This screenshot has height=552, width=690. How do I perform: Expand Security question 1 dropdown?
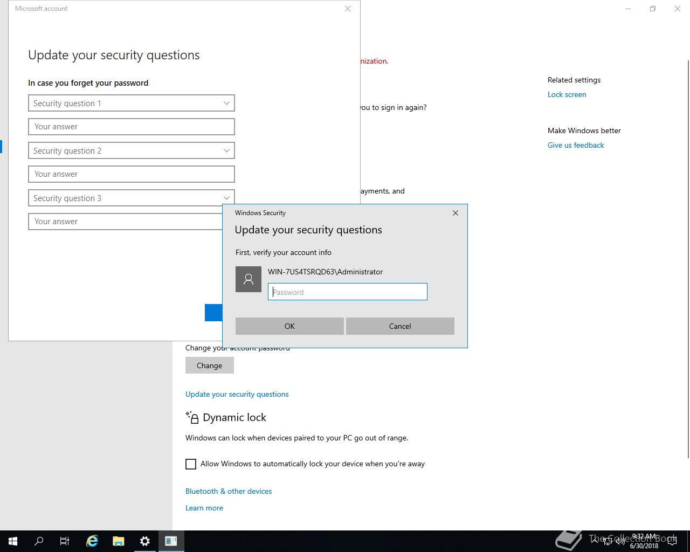pos(132,103)
